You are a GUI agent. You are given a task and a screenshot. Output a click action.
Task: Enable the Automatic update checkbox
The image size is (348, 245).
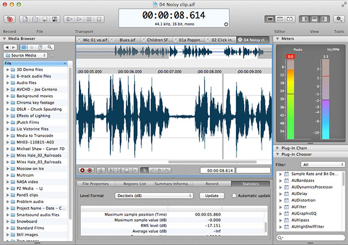(234, 196)
